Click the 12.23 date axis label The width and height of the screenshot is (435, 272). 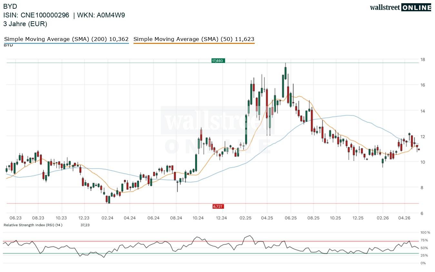[x=84, y=218]
